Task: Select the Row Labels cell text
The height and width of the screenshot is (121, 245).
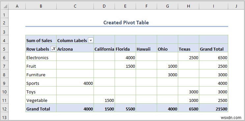Action: 38,49
